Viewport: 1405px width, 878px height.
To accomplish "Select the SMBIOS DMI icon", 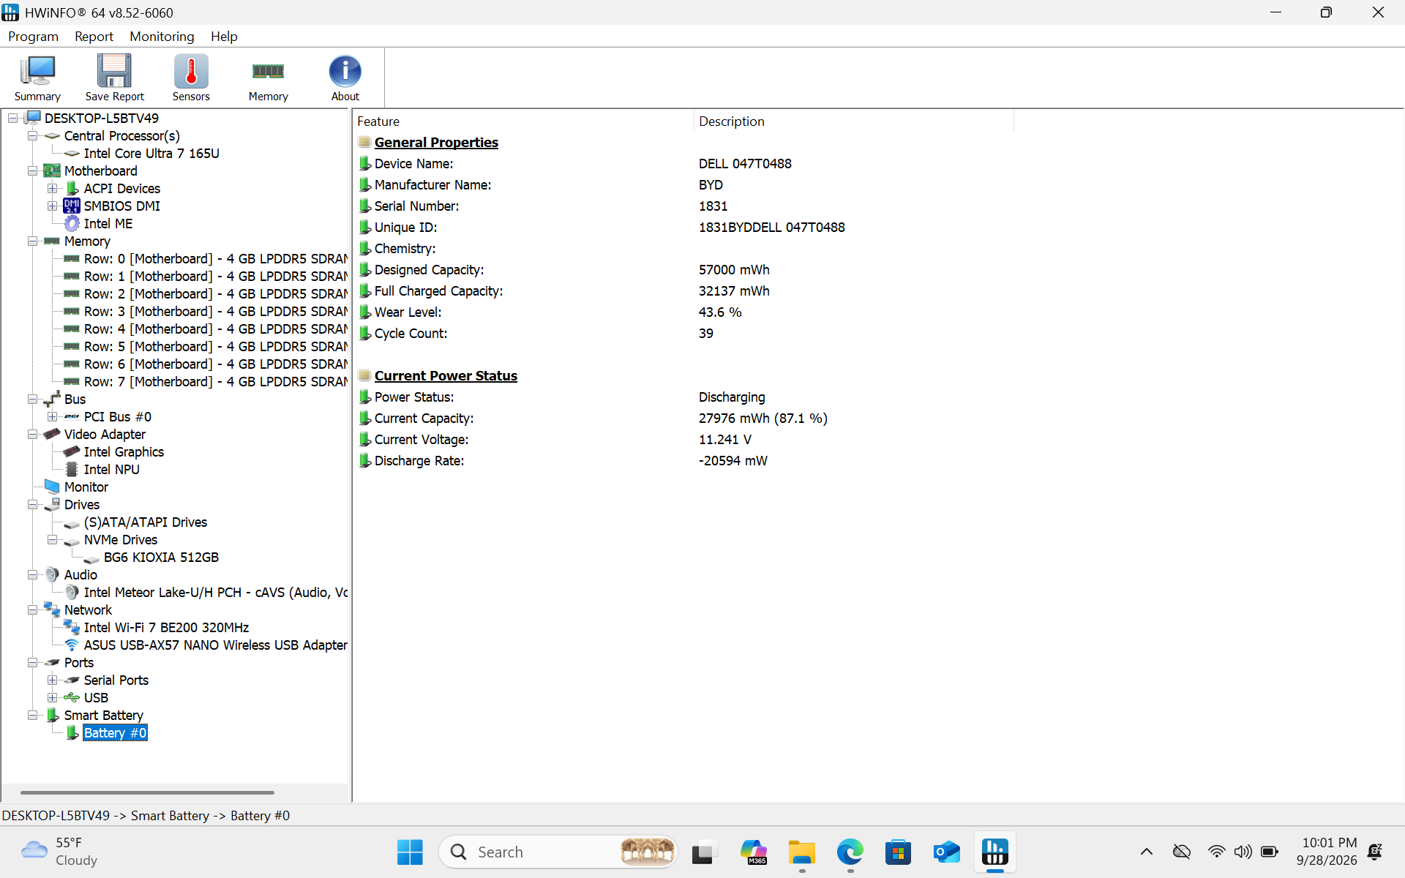I will 72,206.
